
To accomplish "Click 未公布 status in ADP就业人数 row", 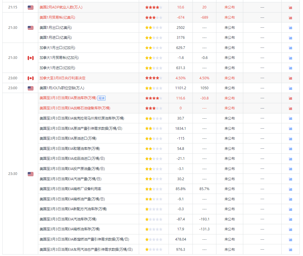I will click(230, 7).
